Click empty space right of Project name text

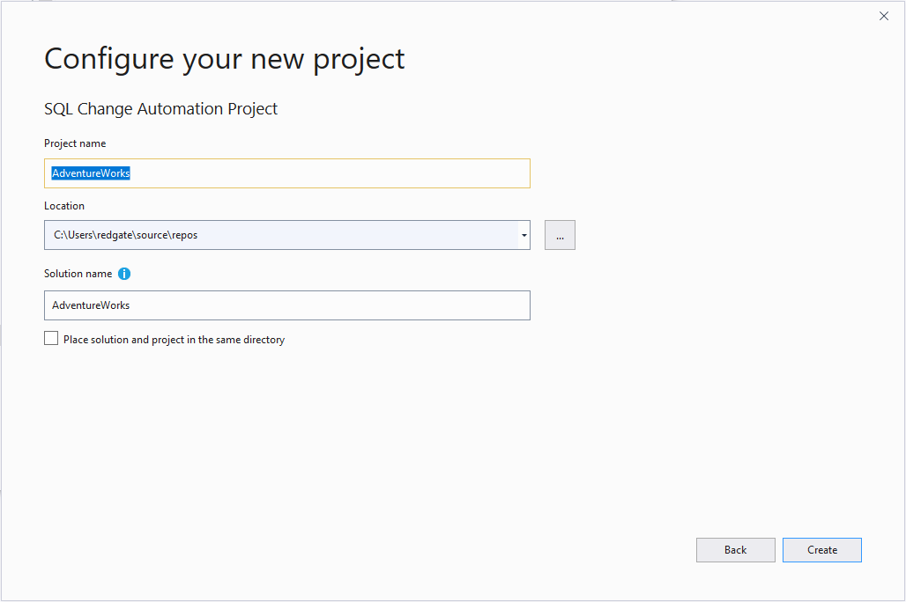pos(353,173)
